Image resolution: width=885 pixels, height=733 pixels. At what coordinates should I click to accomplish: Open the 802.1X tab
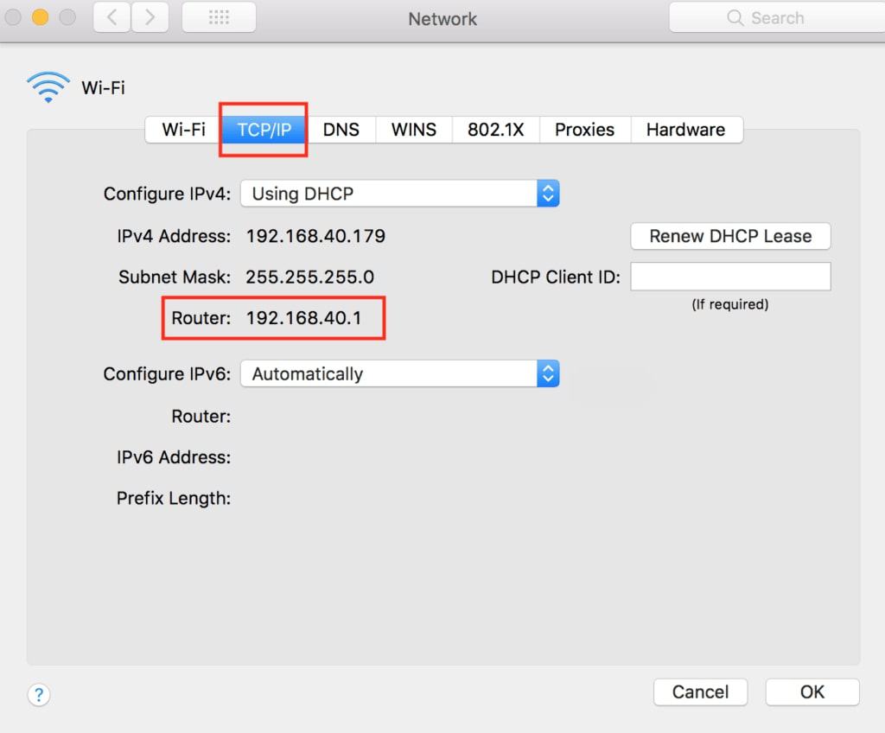pos(495,130)
